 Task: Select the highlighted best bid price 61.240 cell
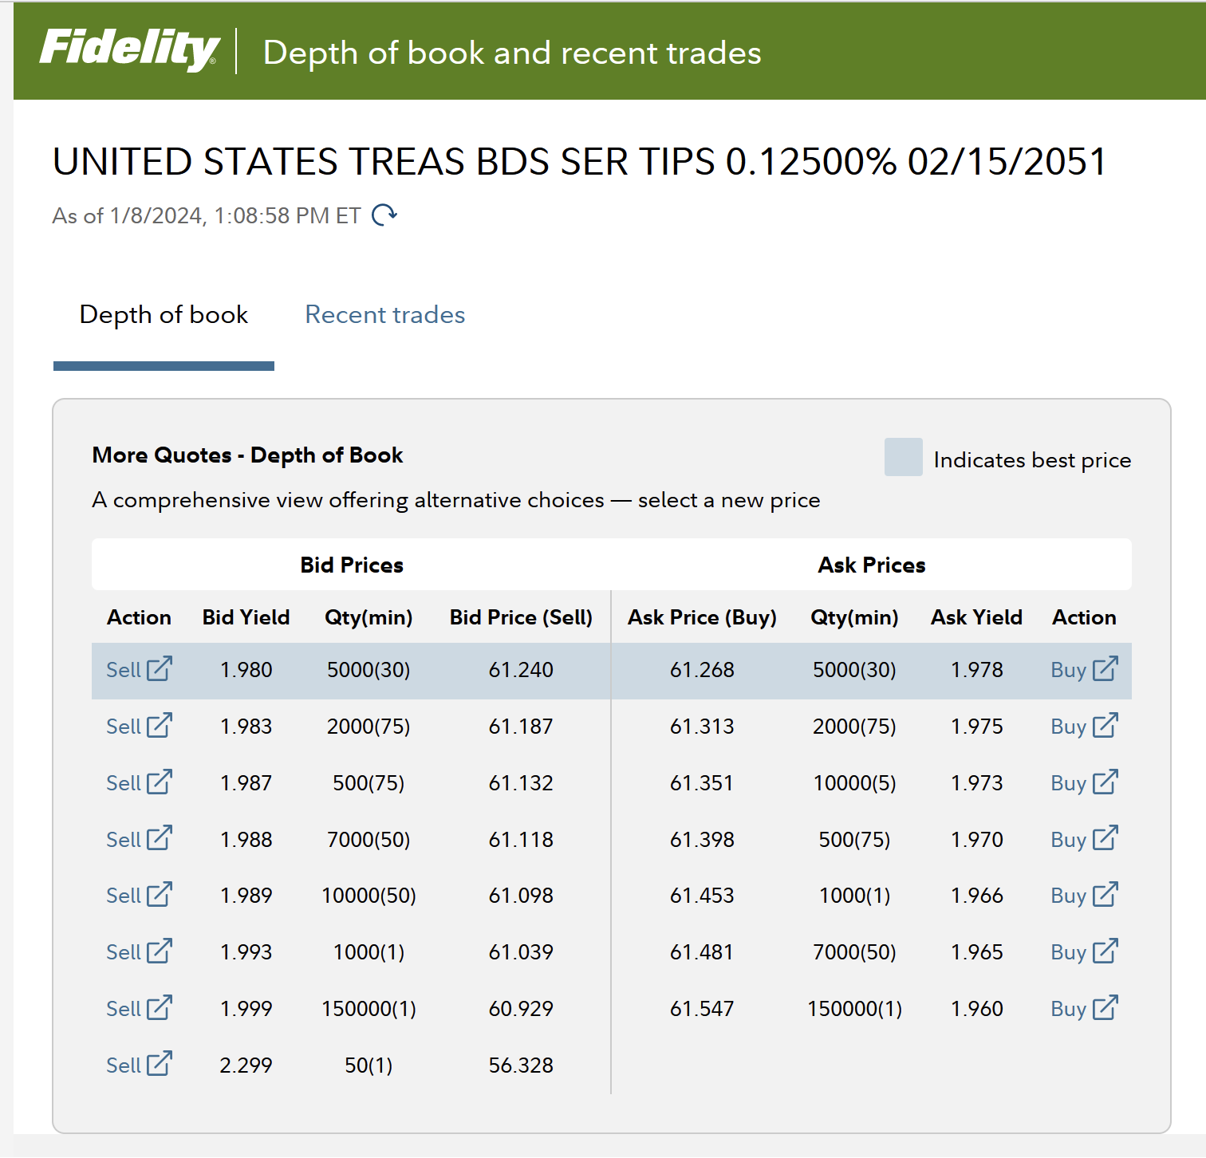point(521,670)
